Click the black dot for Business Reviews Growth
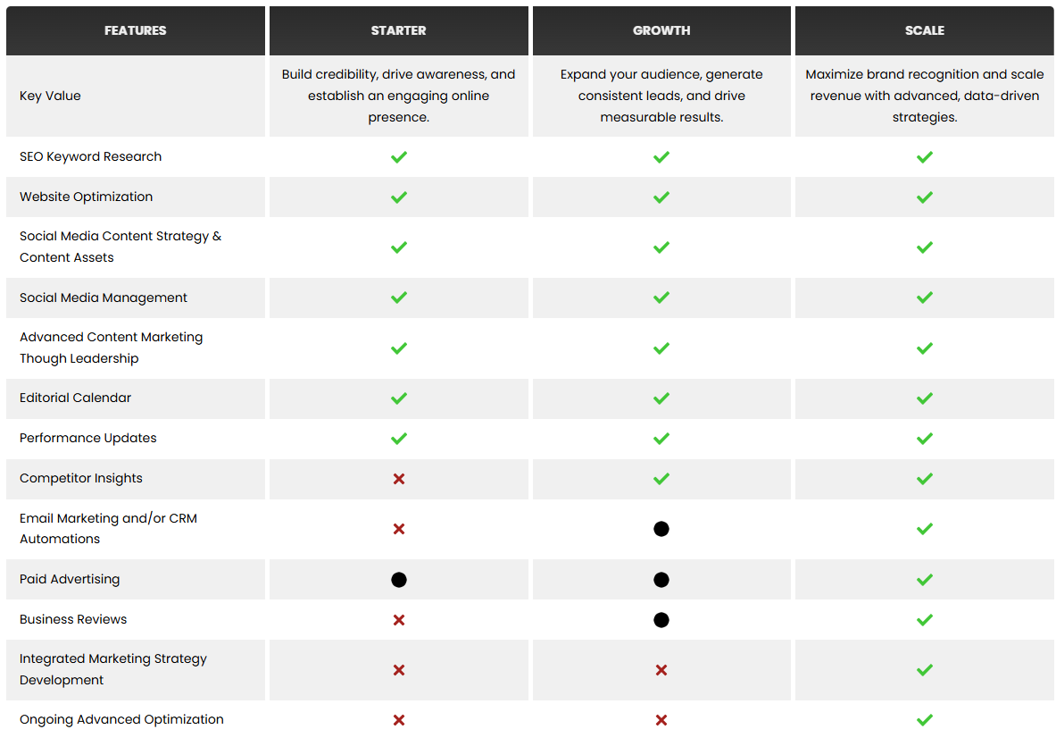 click(661, 620)
